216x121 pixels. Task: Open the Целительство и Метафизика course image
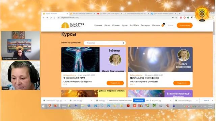(x=160, y=59)
